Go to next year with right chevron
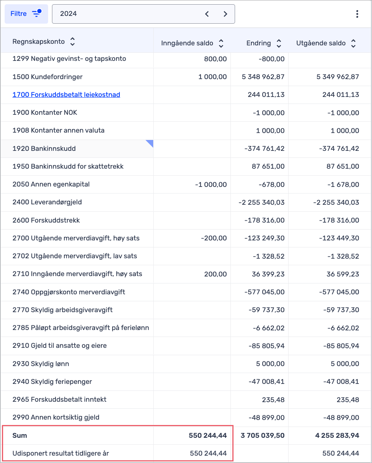The height and width of the screenshot is (463, 372). click(x=225, y=14)
